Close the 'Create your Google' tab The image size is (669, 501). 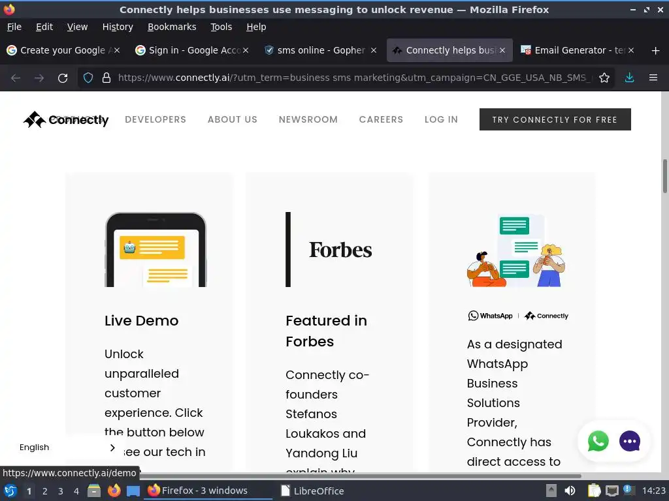coord(116,50)
